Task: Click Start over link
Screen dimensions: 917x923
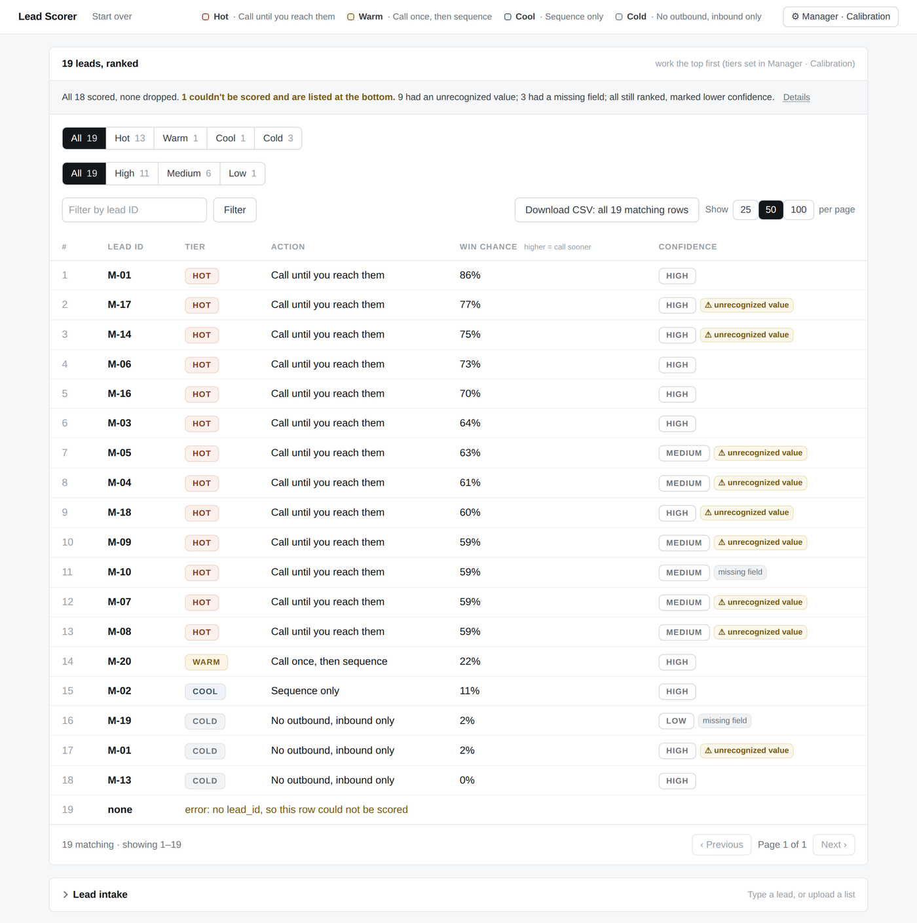Action: pos(112,16)
